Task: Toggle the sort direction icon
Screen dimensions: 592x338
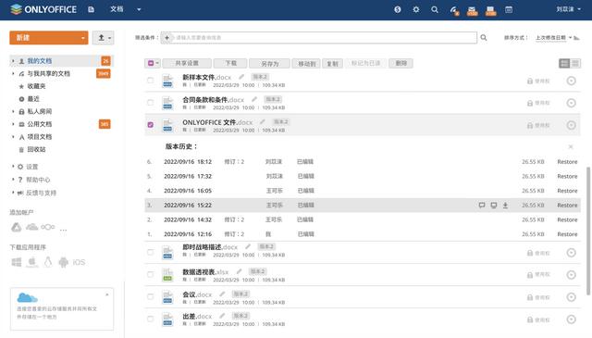Action: click(577, 38)
